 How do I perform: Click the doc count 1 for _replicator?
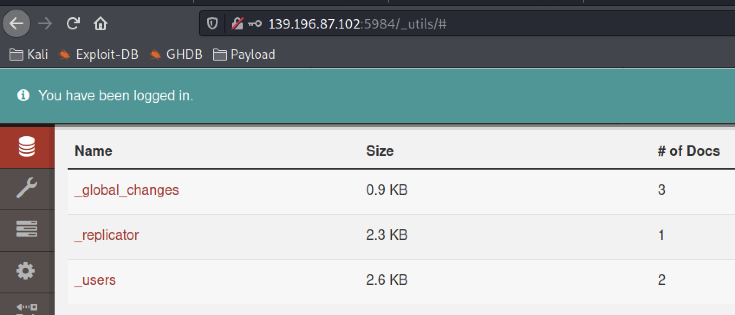tap(661, 235)
